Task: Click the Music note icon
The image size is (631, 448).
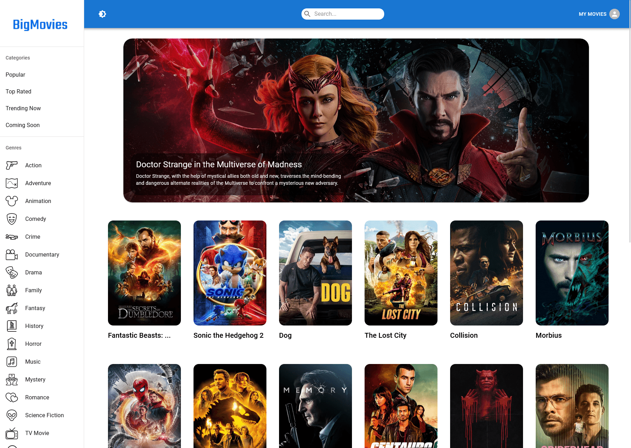Action: coord(12,362)
